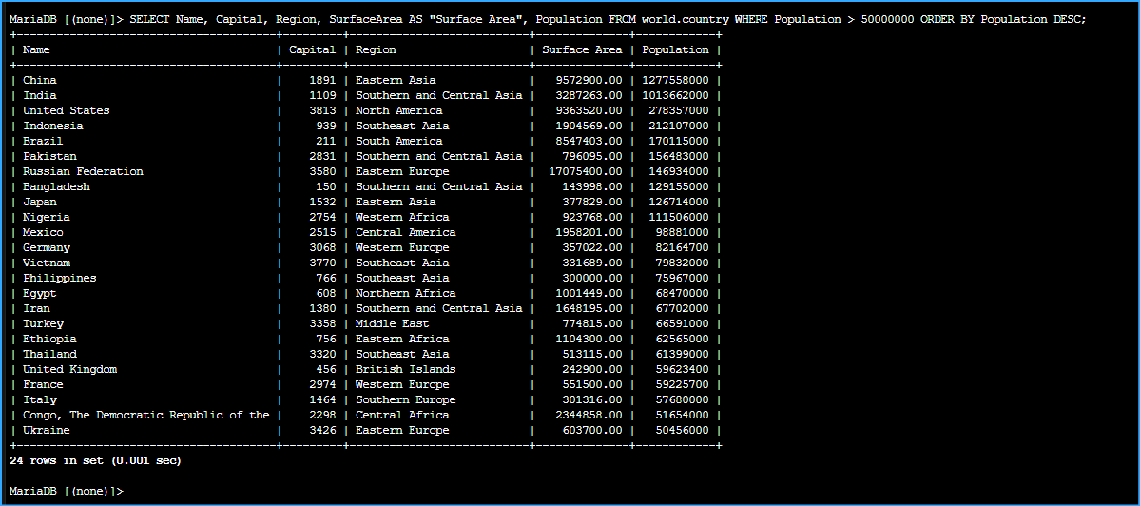Viewport: 1140px width, 506px height.
Task: Click the Eastern Africa region cell
Action: click(x=403, y=339)
